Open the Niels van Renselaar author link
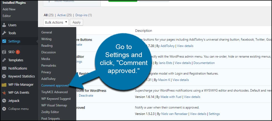This screenshot has width=272, height=121. click(174, 114)
